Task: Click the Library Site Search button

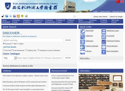Action: [x=100, y=16]
